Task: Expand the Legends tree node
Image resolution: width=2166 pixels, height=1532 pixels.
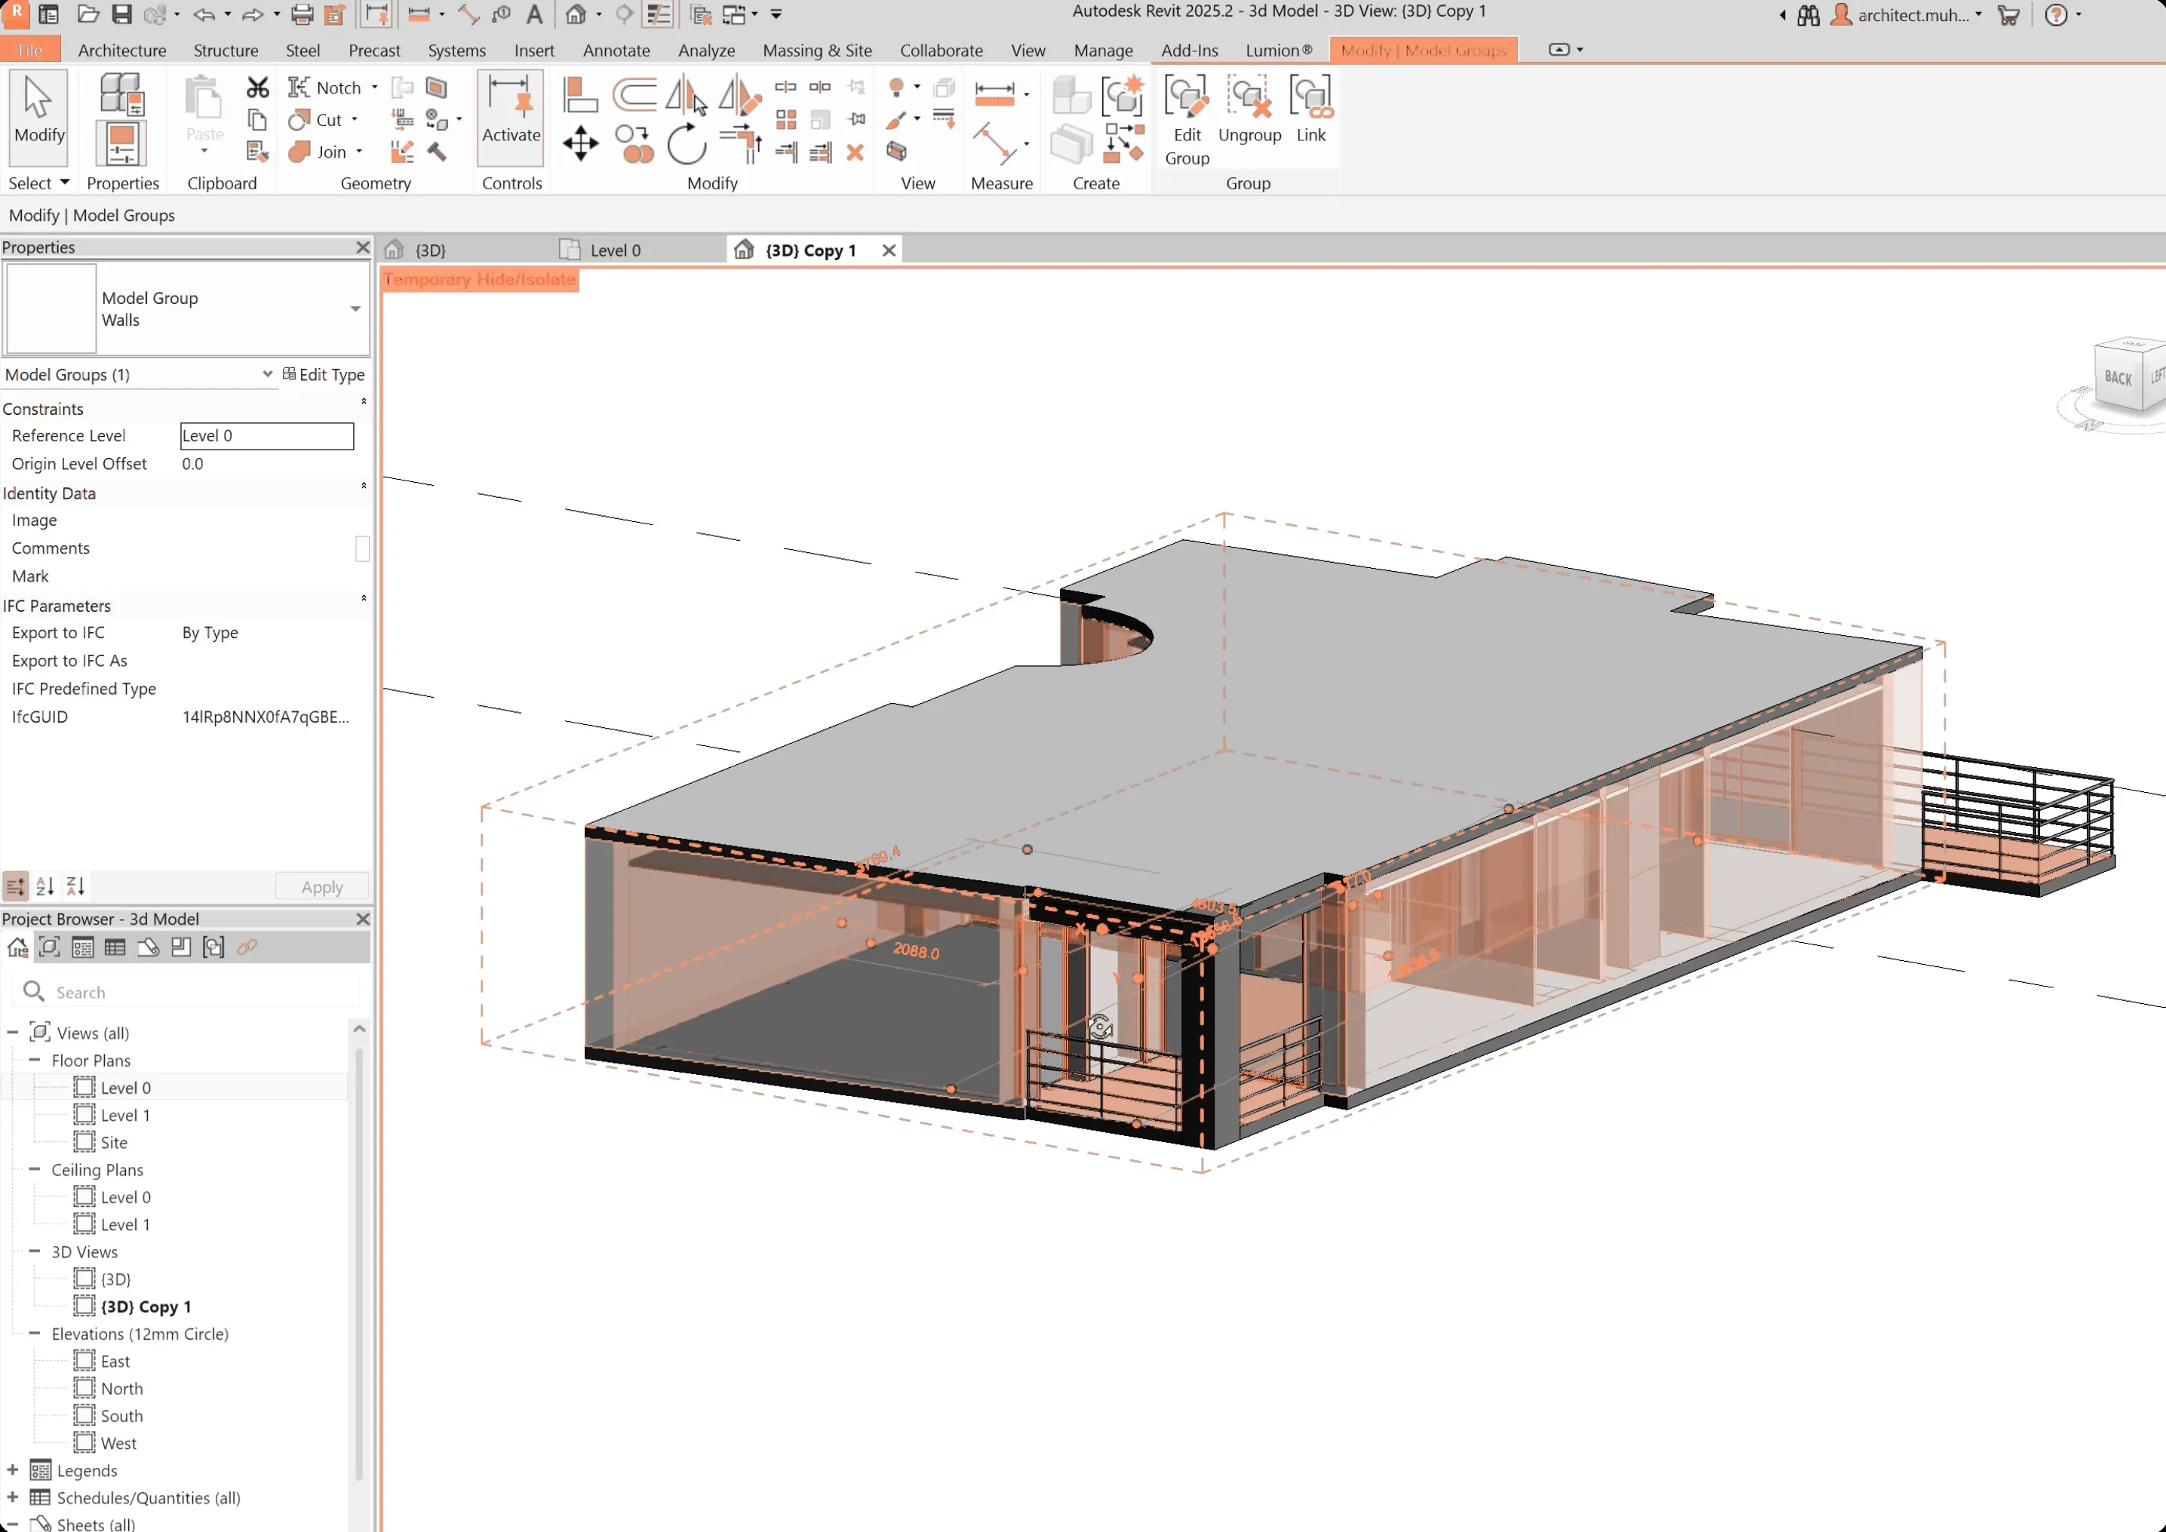Action: tap(14, 1469)
